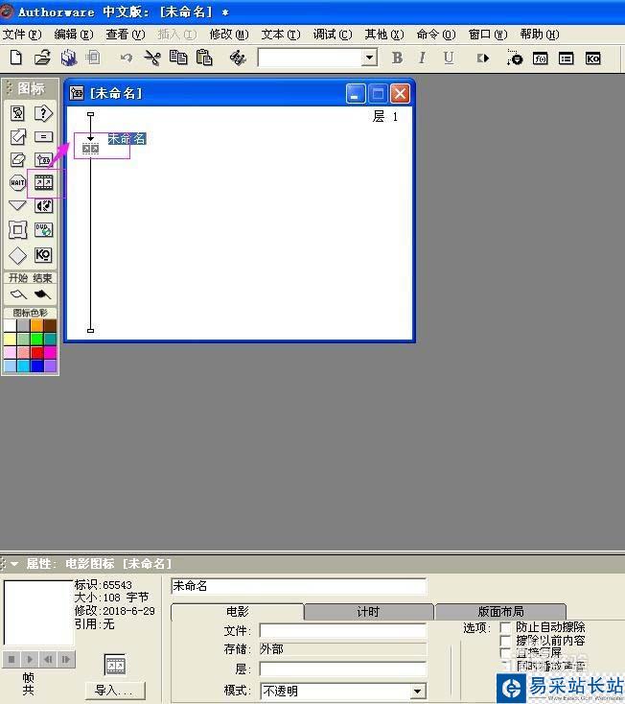Open the Control Panel toolbar icon
Viewport: 625px width, 704px height.
(x=515, y=58)
